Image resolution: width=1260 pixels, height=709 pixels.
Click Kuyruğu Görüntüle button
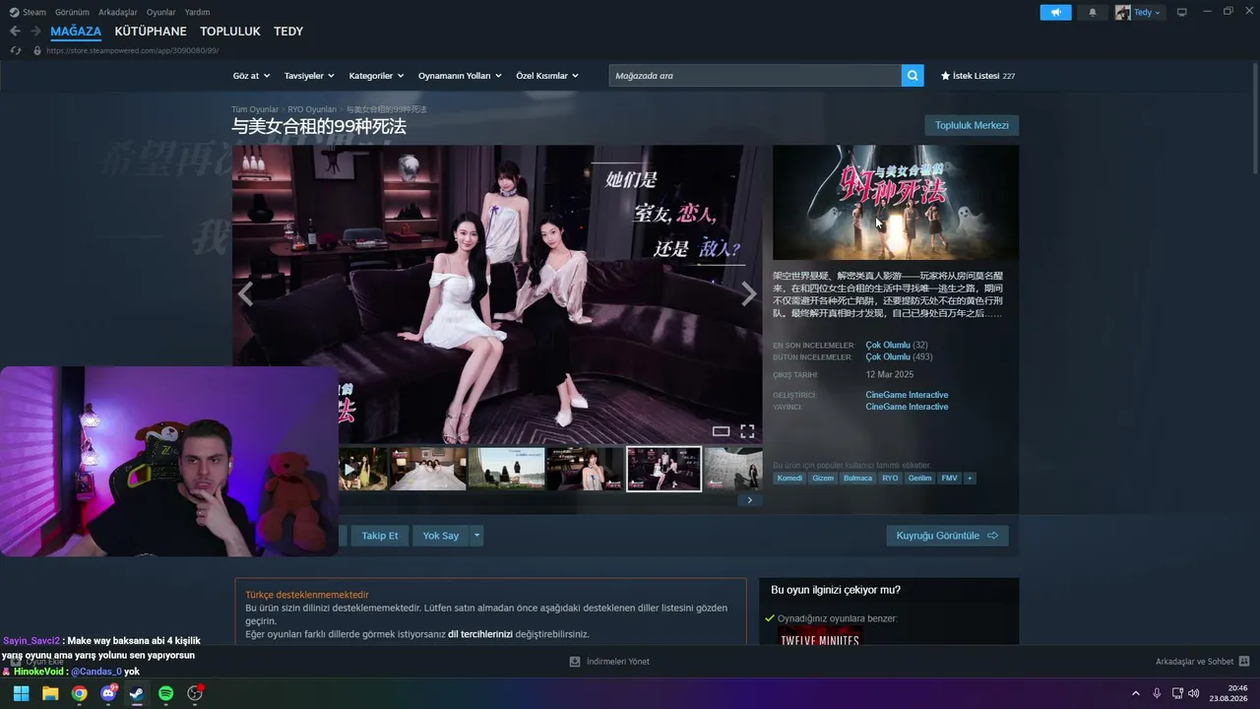[x=947, y=536]
